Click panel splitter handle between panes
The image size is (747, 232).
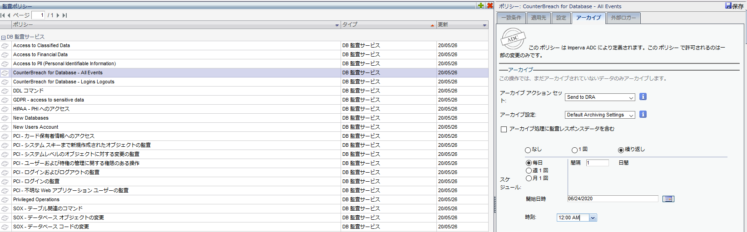[x=495, y=205]
